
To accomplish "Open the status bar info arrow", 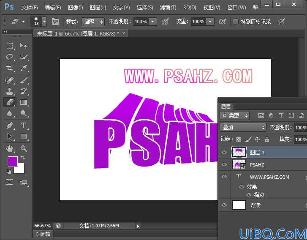I will click(138, 226).
